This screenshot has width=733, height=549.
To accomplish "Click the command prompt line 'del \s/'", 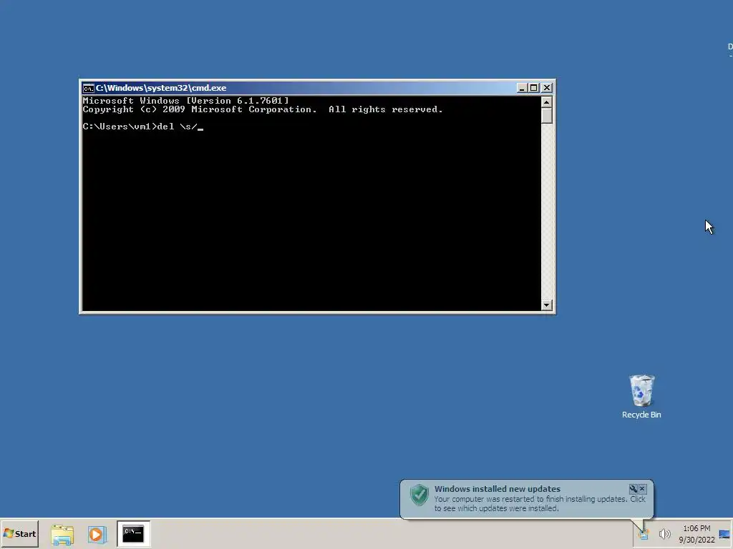I will 142,127.
